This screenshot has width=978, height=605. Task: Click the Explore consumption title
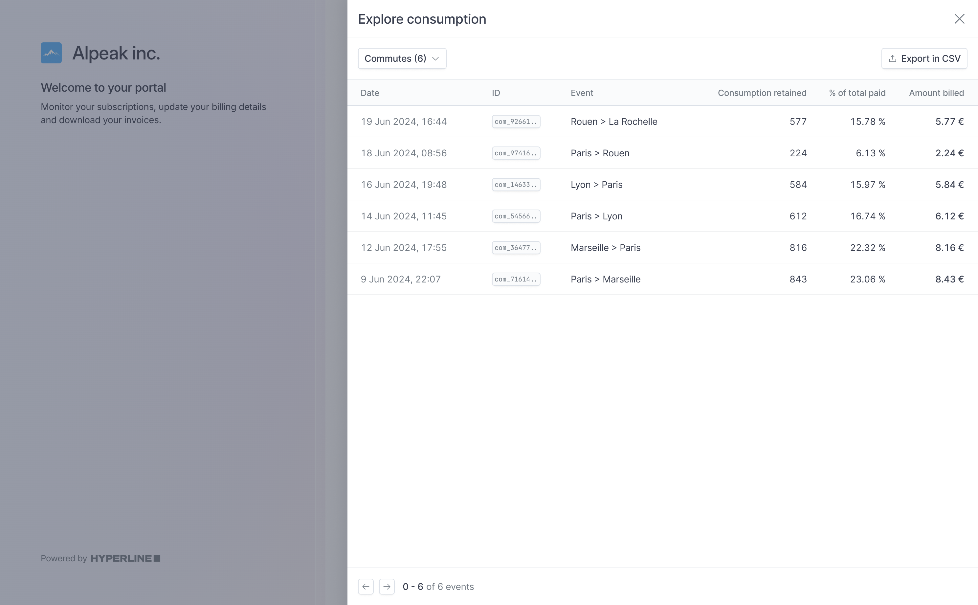(x=422, y=19)
